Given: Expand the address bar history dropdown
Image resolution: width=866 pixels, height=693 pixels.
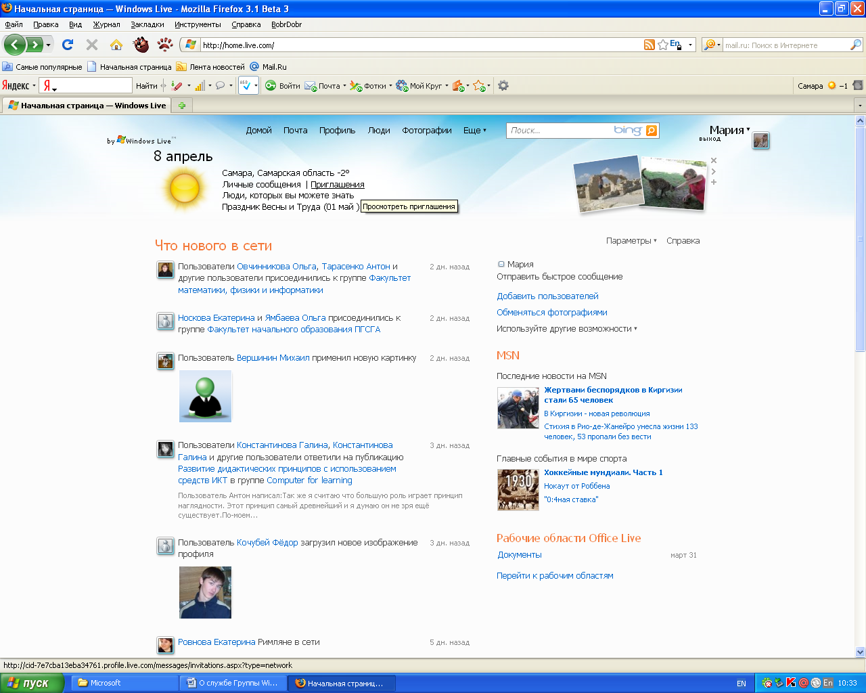Looking at the screenshot, I should click(691, 45).
